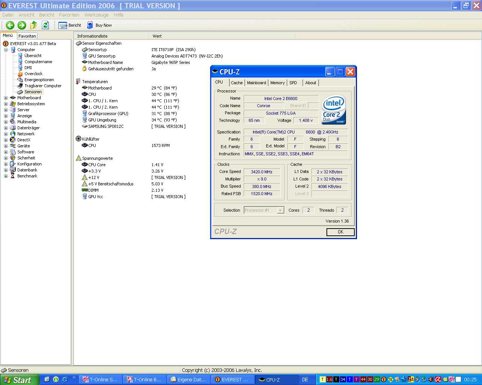Expand the Multimedia tree node
This screenshot has width=482, height=385.
[x=6, y=122]
